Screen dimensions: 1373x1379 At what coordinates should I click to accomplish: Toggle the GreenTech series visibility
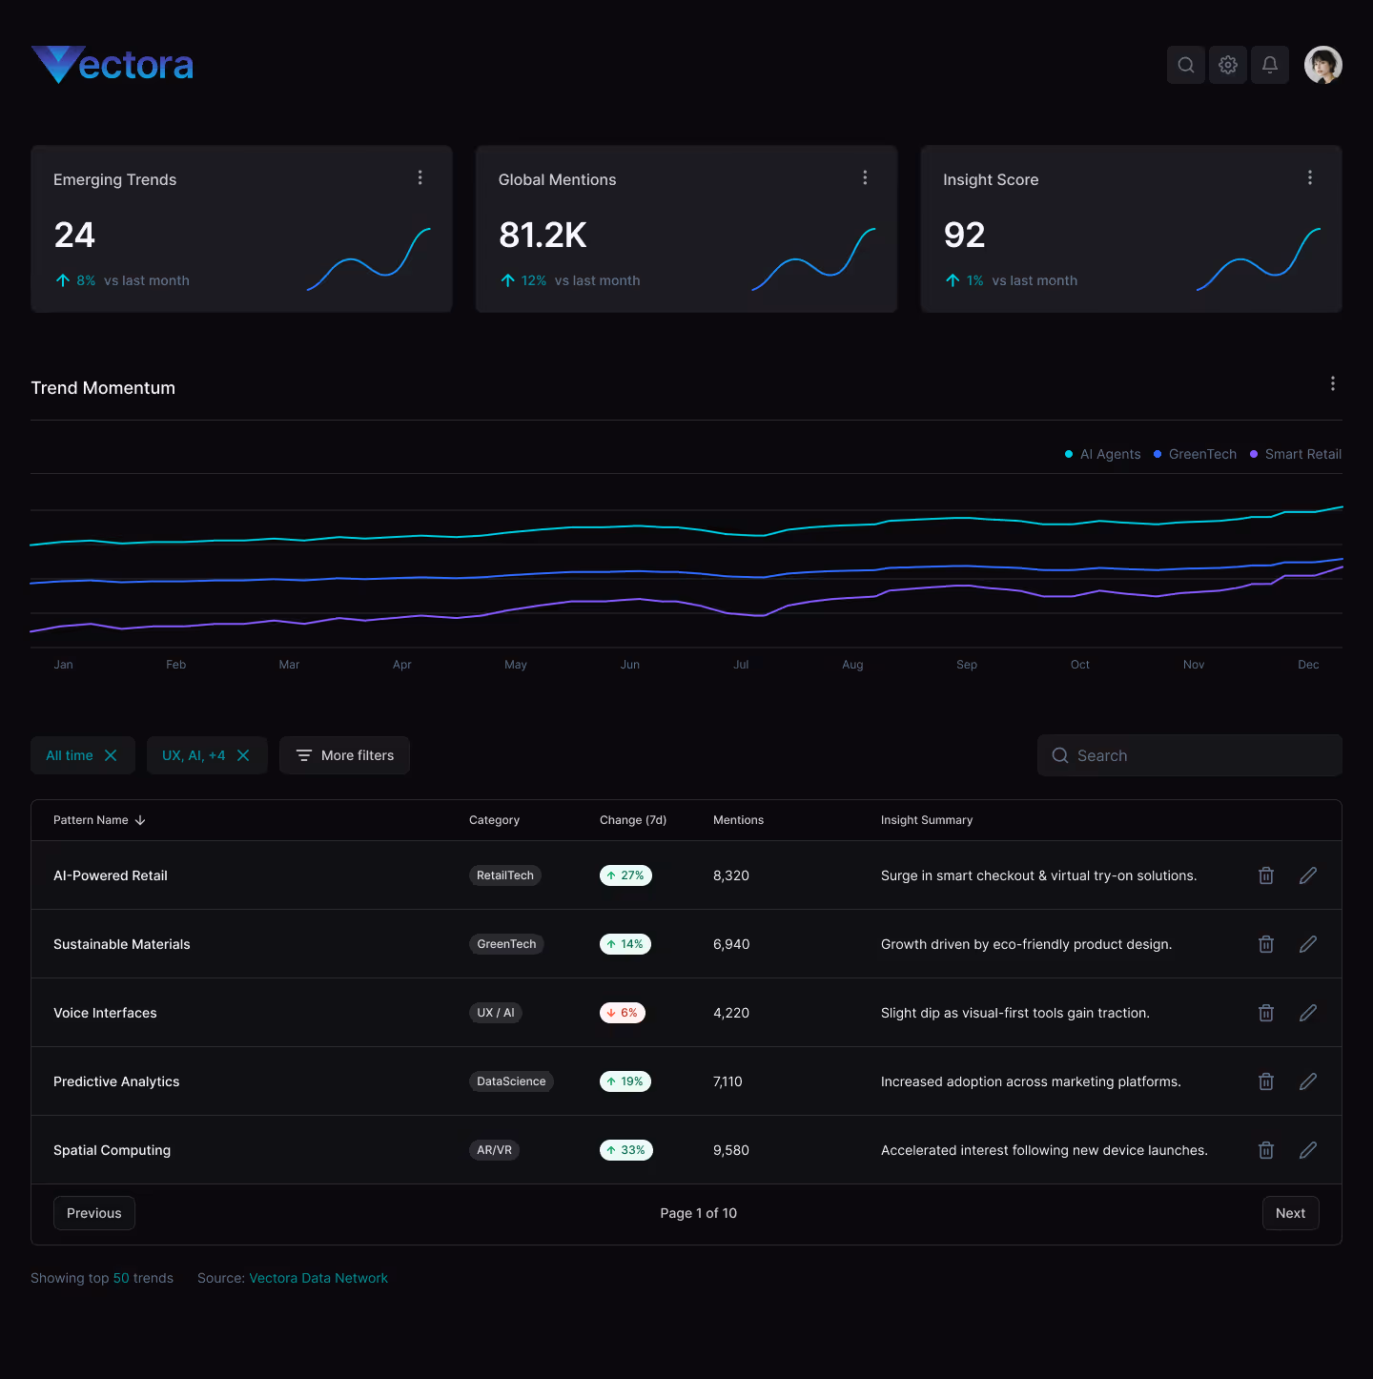coord(1195,454)
